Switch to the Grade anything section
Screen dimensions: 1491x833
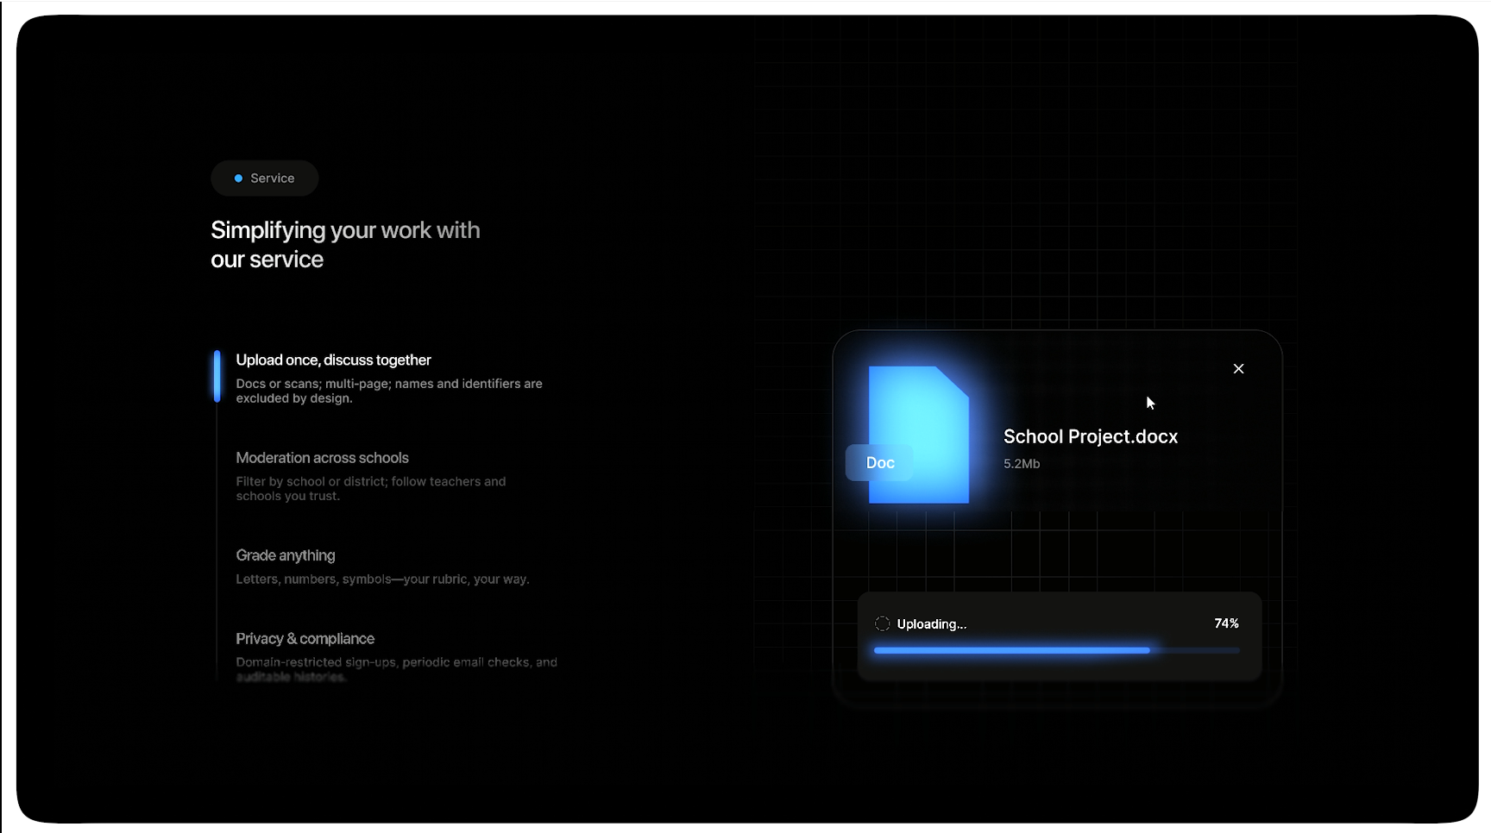point(286,555)
